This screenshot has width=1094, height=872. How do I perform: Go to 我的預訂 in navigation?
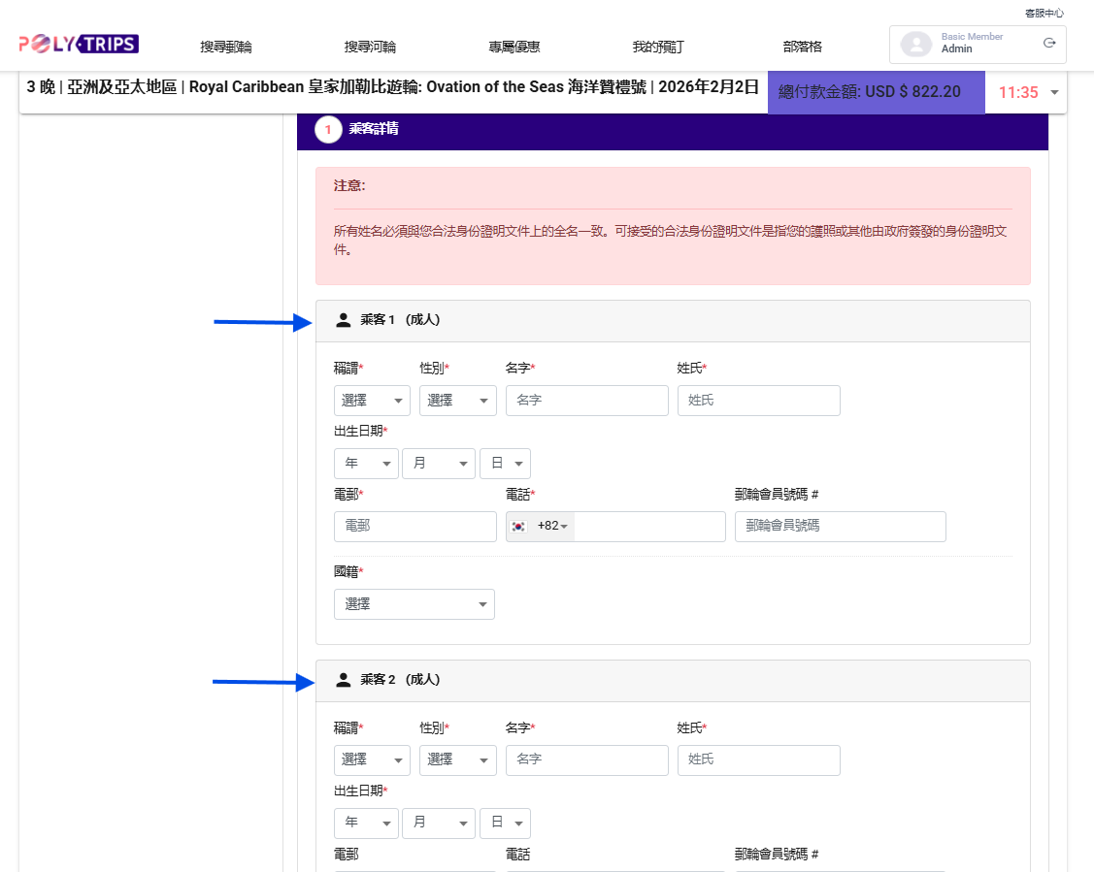(x=658, y=47)
